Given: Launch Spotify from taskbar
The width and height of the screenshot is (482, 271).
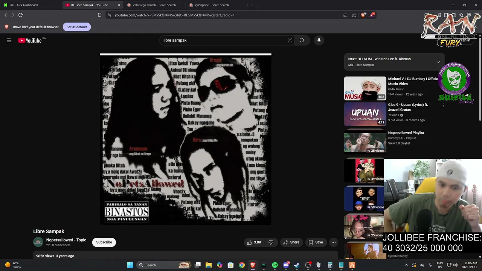Looking at the screenshot, I should point(275,265).
